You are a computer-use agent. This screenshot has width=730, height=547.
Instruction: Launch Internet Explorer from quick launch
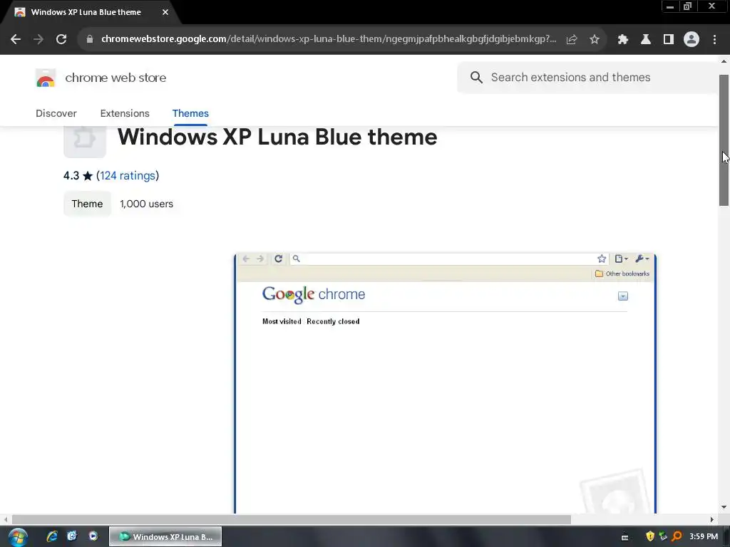pos(51,536)
